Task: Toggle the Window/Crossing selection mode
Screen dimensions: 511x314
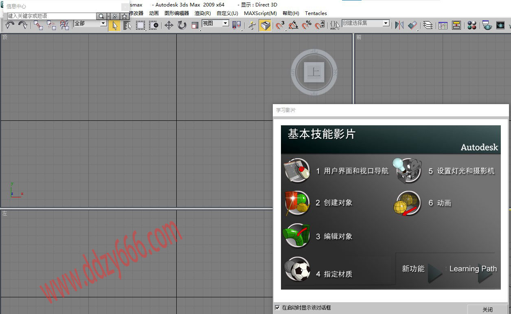Action: (154, 25)
